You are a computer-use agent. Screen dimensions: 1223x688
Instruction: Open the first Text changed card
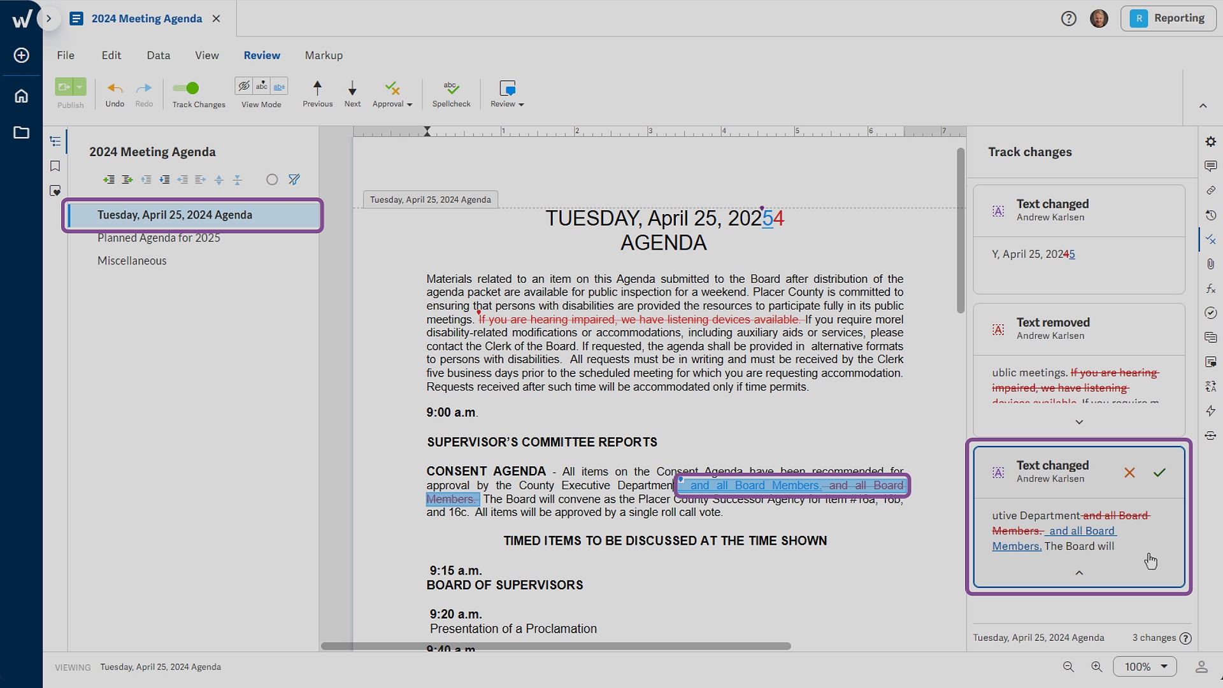pyautogui.click(x=1079, y=239)
